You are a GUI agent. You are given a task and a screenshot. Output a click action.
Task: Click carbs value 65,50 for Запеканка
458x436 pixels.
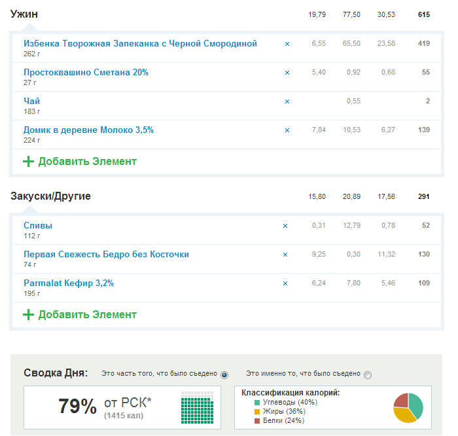351,44
